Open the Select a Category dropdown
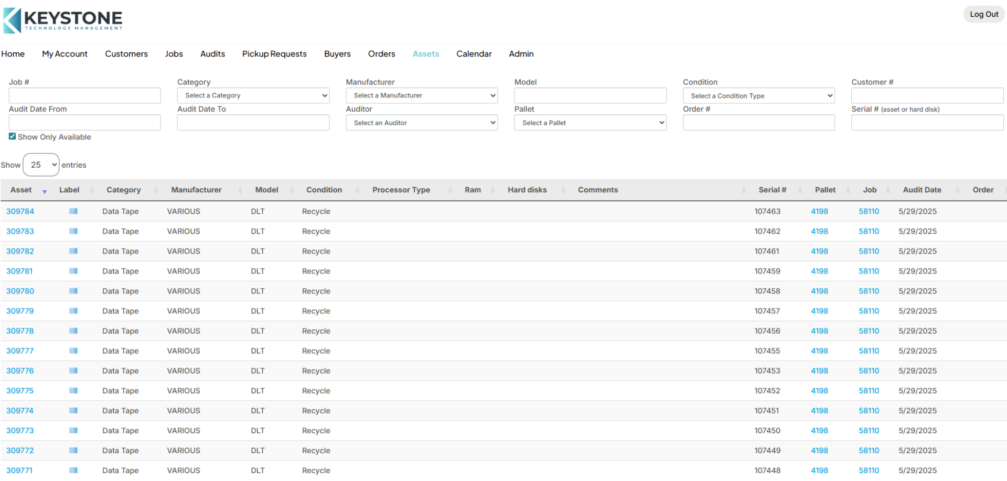The image size is (1007, 481). pos(253,95)
